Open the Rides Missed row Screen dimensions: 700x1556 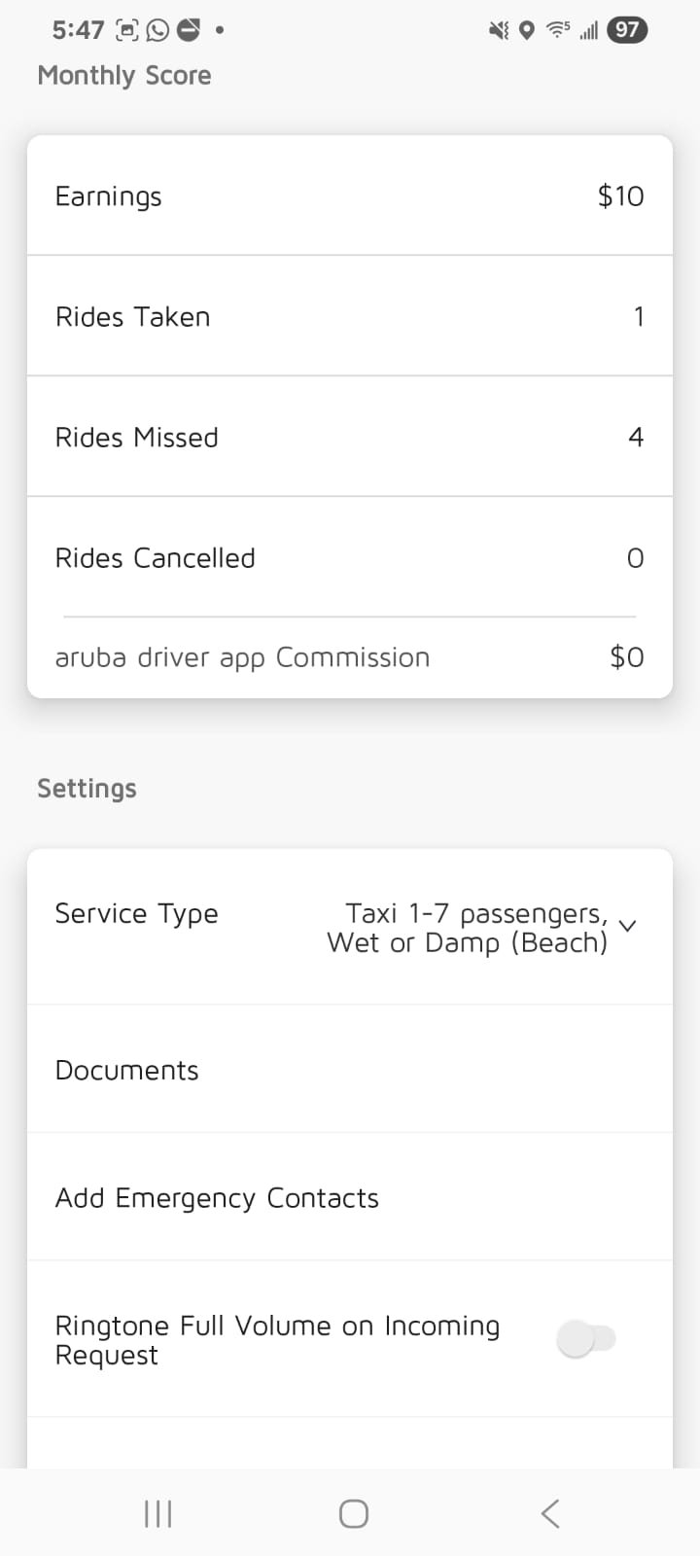[x=350, y=437]
